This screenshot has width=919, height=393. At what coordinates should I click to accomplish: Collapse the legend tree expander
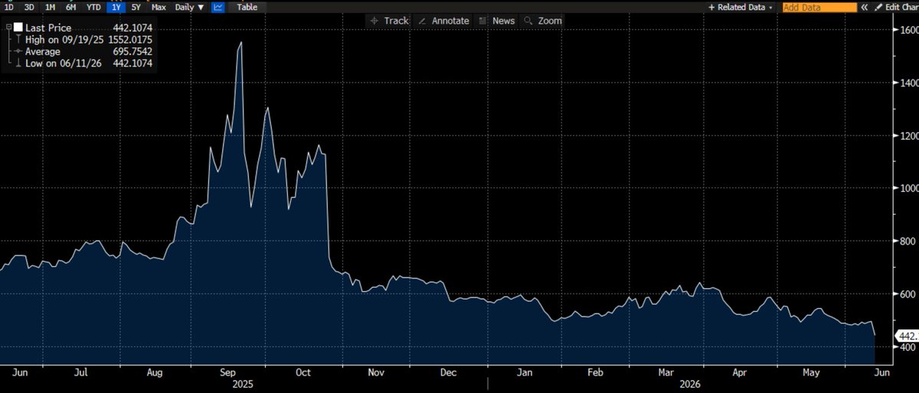[x=7, y=28]
